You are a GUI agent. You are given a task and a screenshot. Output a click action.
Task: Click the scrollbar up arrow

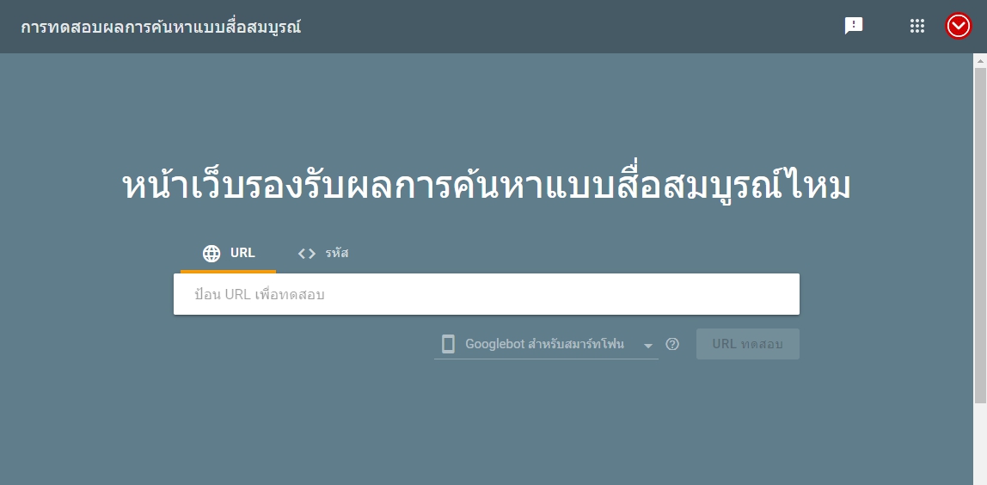pos(980,61)
